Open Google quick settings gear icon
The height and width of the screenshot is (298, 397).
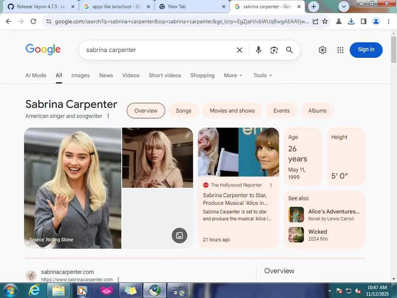(x=322, y=50)
